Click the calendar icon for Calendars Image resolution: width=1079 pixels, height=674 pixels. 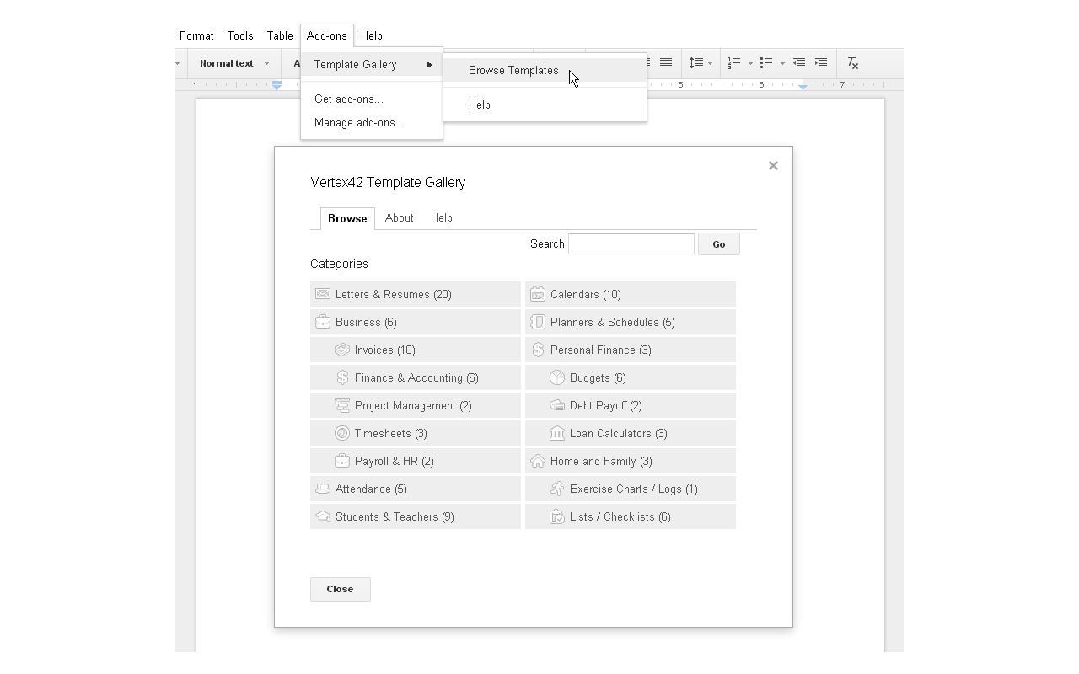coord(538,294)
